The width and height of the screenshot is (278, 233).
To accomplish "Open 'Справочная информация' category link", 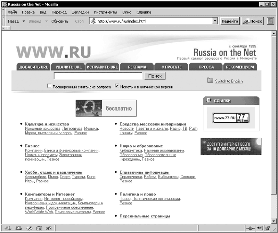I will tap(145, 172).
